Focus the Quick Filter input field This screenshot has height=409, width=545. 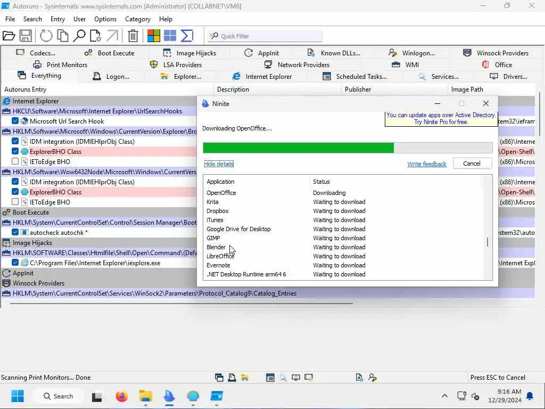tap(265, 36)
